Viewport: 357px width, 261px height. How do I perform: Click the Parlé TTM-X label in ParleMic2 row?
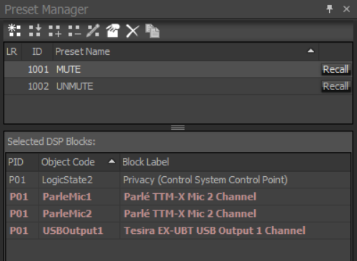190,214
